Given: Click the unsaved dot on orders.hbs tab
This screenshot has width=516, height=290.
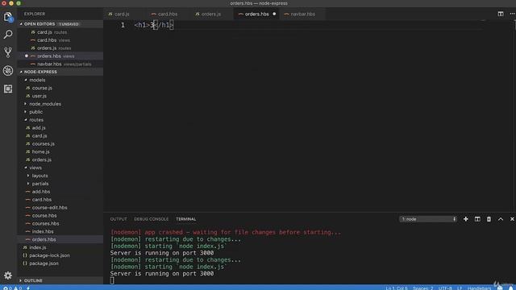Looking at the screenshot, I should tap(274, 14).
